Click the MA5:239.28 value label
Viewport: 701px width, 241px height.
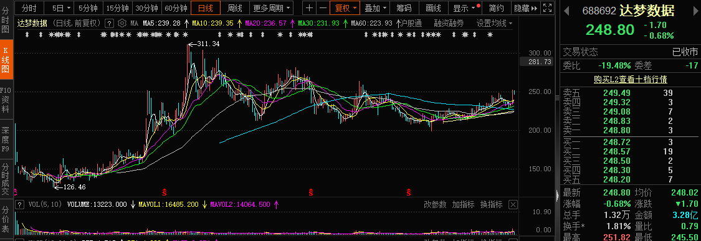(x=161, y=23)
